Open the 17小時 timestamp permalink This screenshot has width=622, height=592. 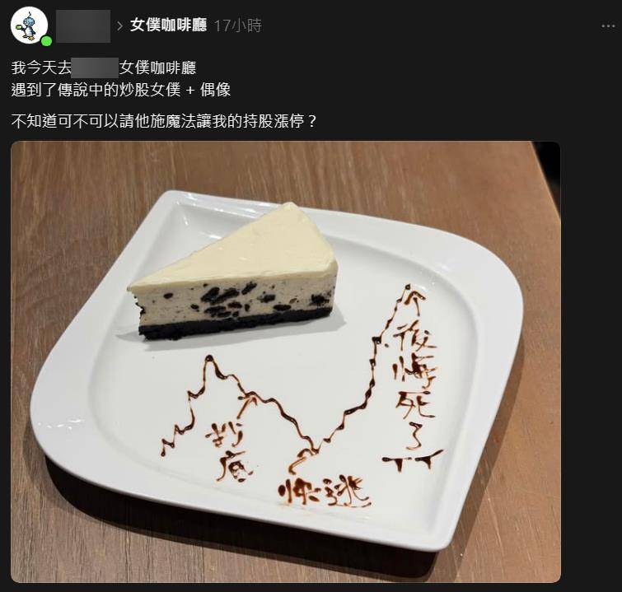point(237,26)
